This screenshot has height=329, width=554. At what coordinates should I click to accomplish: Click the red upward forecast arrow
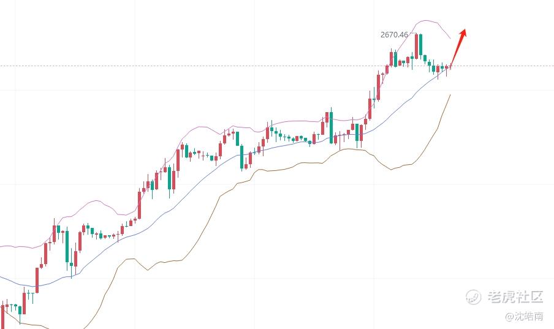coord(458,47)
